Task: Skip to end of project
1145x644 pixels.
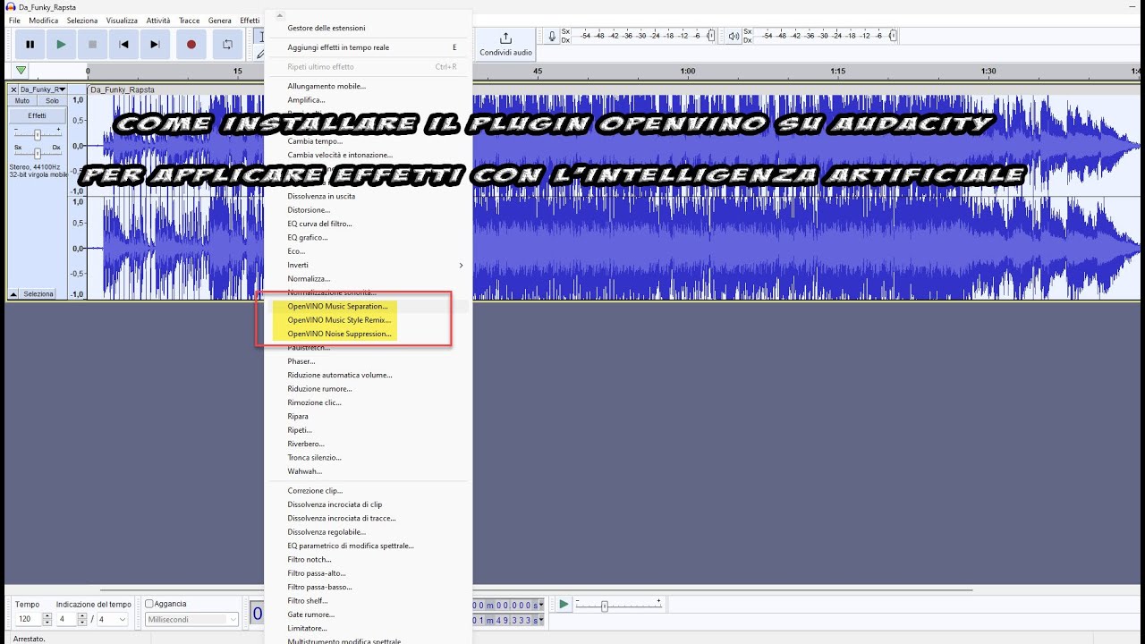Action: coord(155,44)
